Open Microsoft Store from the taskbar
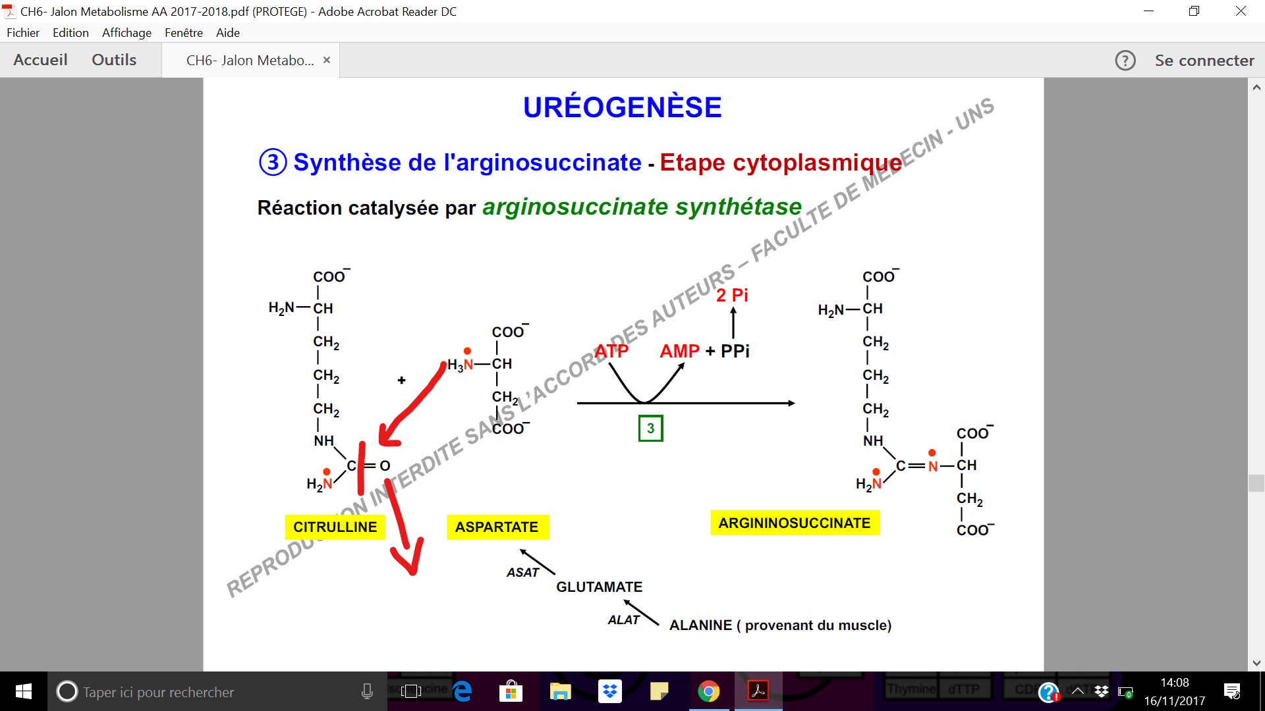 pos(511,691)
